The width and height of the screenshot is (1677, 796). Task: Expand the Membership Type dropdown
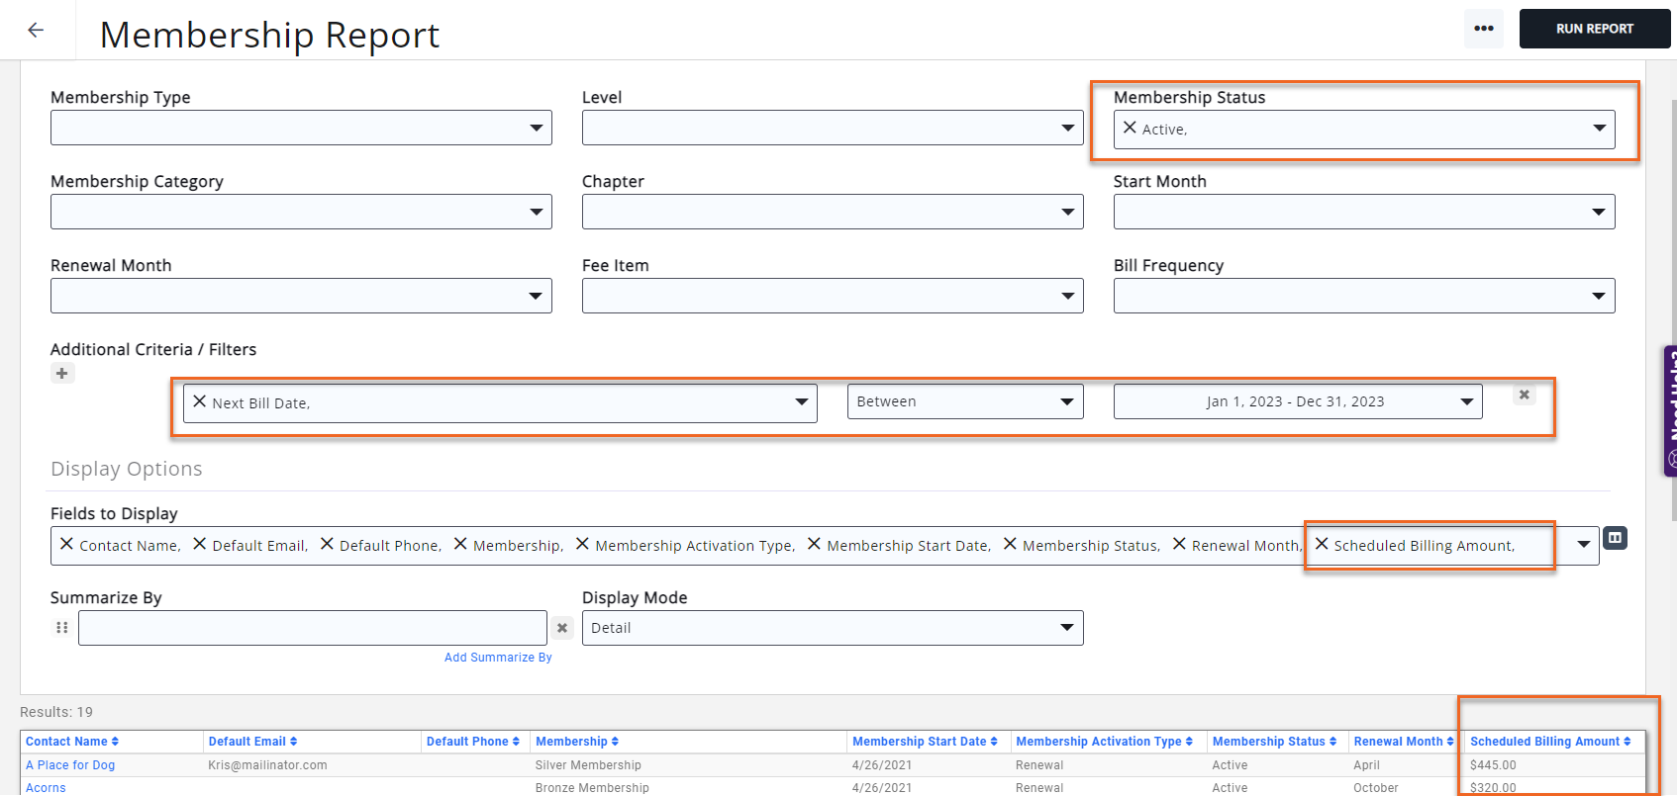[x=536, y=128]
